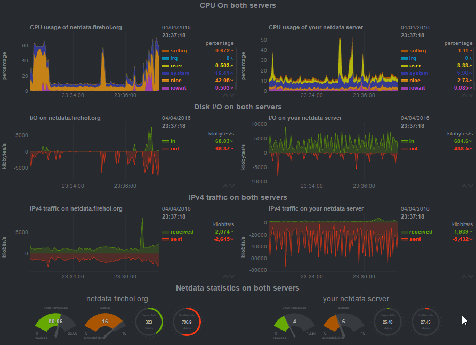Click the up-chevron icon under the IPv4 traffic legend

tap(225, 276)
